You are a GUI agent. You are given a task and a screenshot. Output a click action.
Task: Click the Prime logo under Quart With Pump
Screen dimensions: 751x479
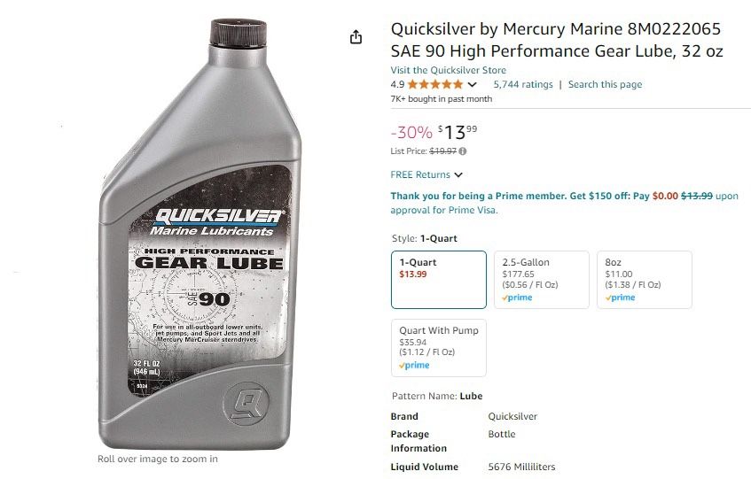pos(414,365)
